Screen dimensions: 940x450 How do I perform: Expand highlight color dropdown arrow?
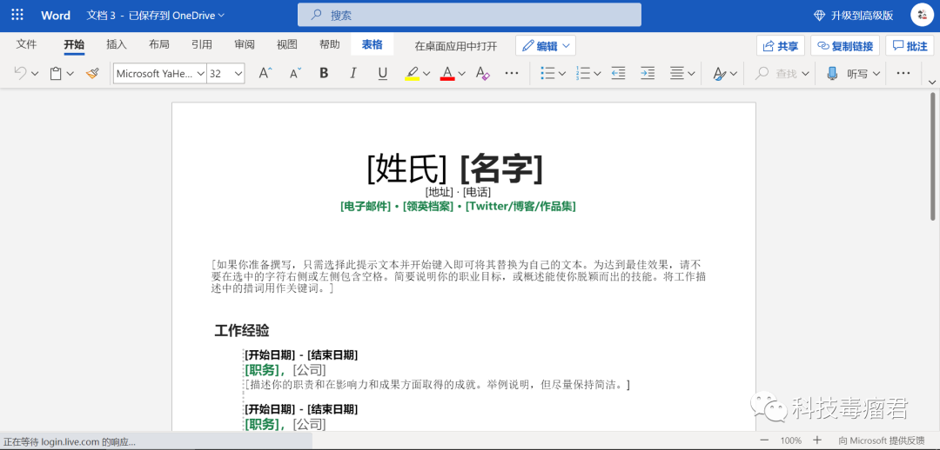pyautogui.click(x=426, y=74)
